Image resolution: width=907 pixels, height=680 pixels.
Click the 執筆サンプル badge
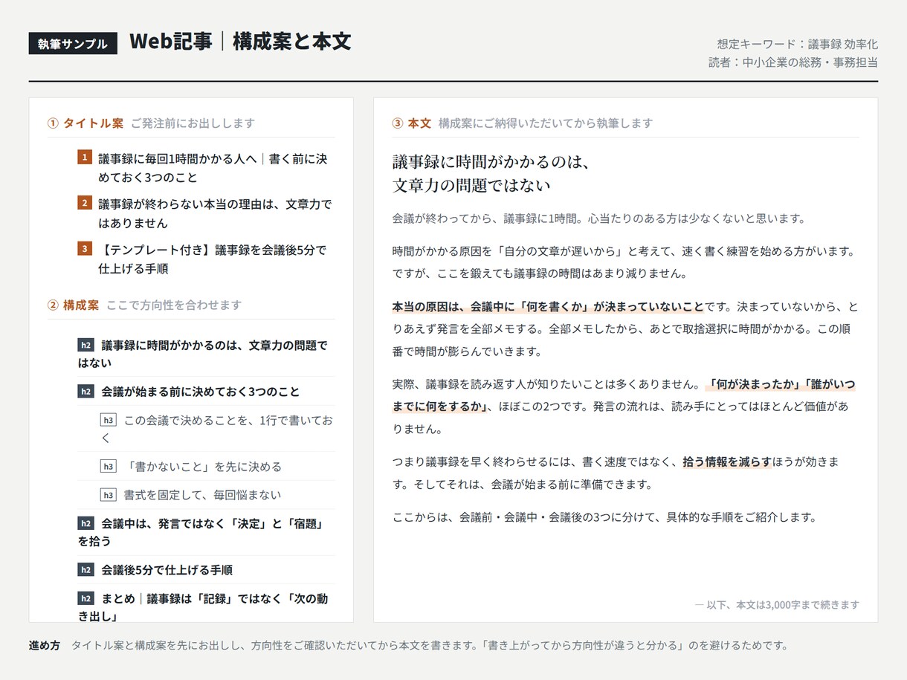73,44
